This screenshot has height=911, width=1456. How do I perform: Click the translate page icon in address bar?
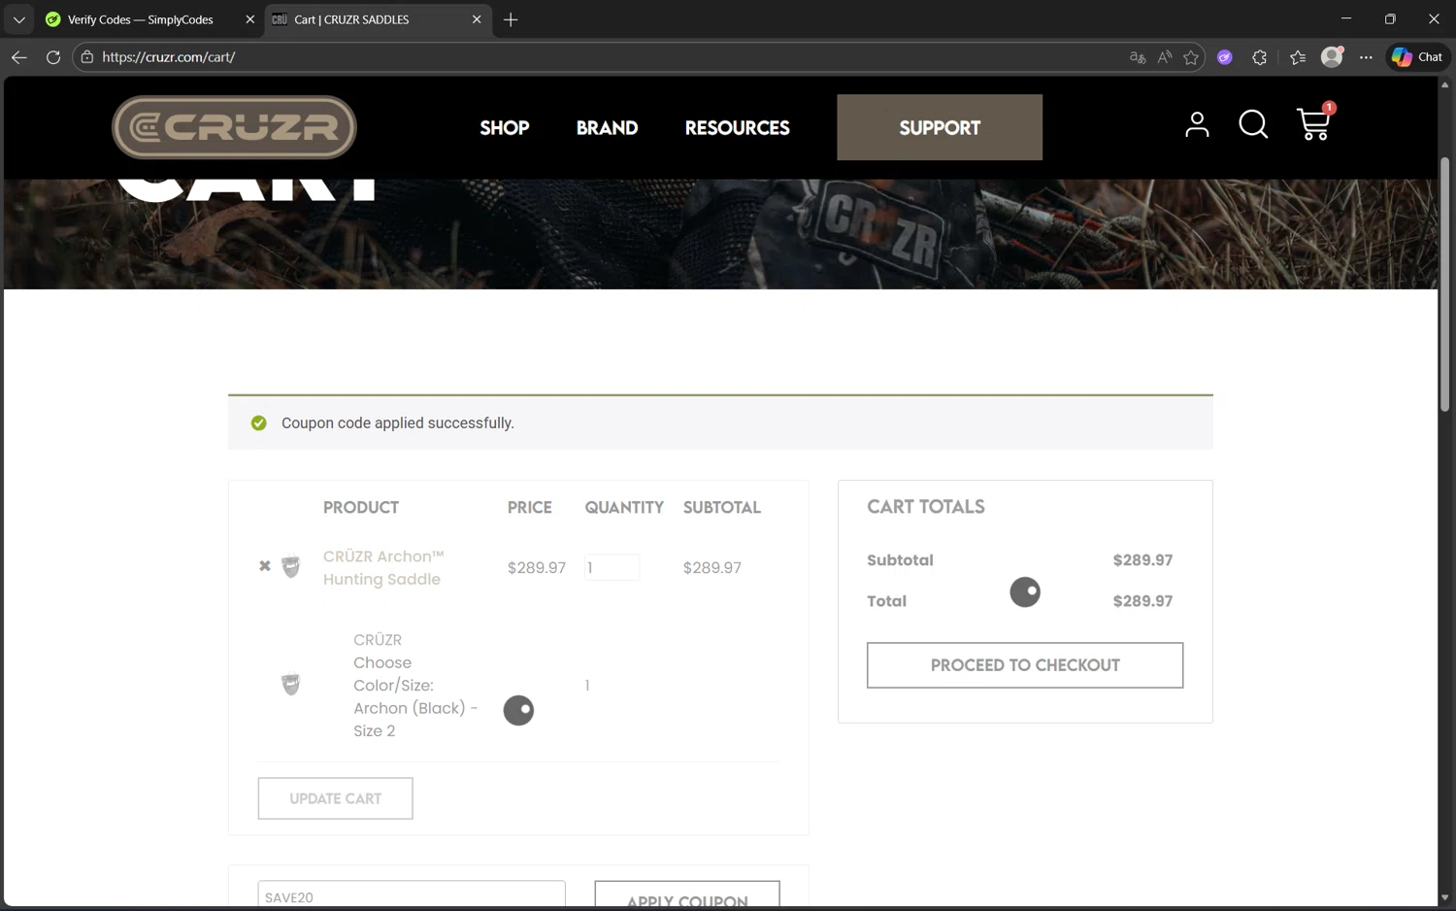(1138, 57)
